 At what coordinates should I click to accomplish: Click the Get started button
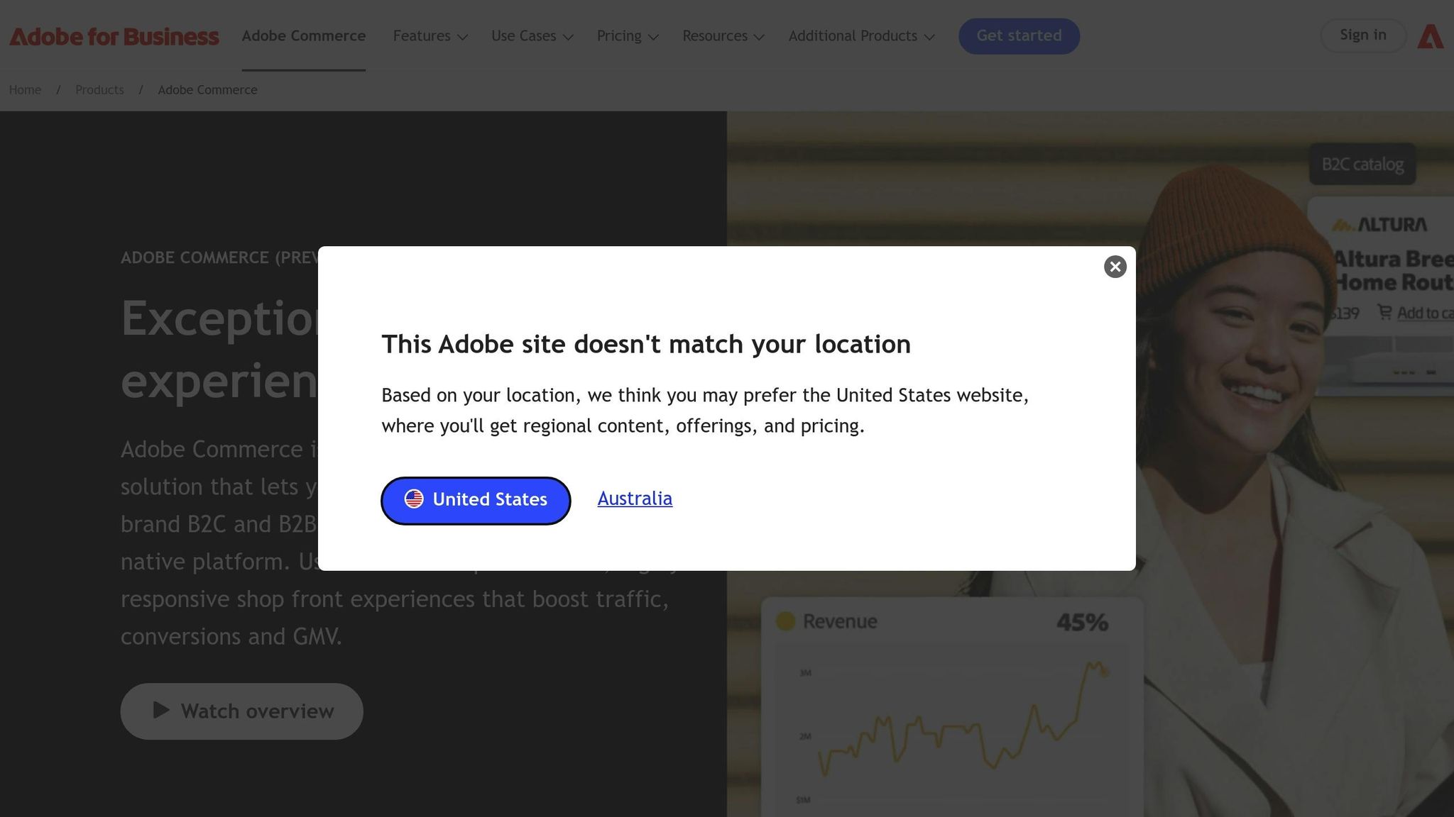pos(1019,36)
